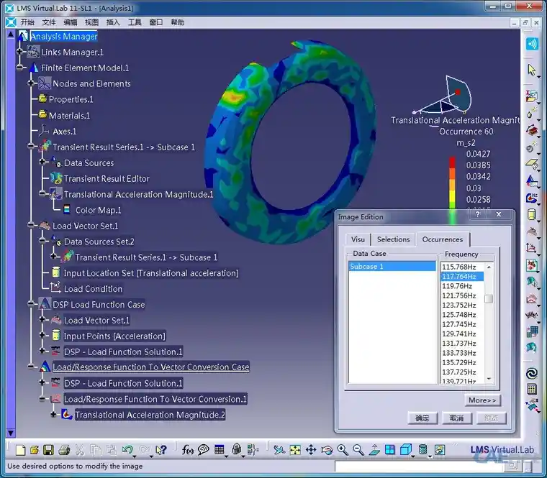
Task: Click the Print icon in bottom toolbar
Action: click(x=64, y=450)
